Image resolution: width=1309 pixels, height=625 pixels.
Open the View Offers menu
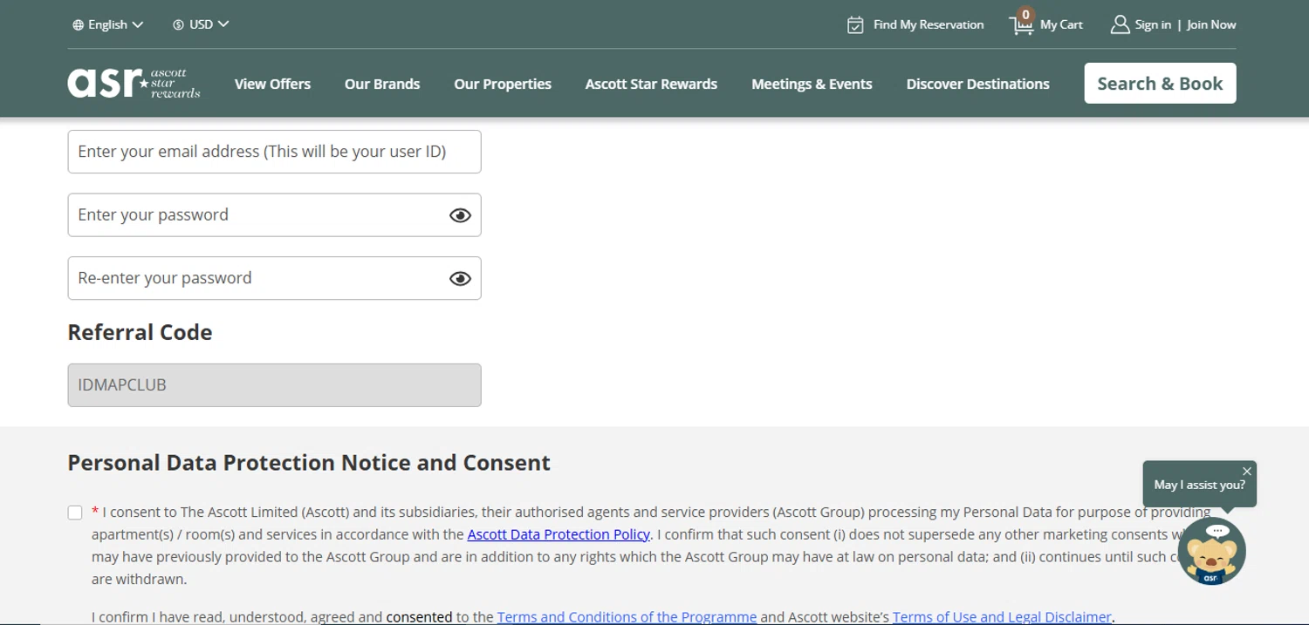pos(272,84)
